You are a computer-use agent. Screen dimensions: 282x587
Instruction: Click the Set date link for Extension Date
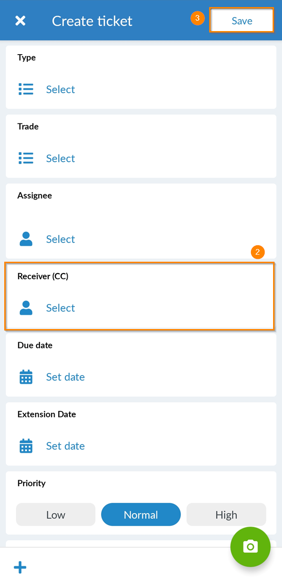(65, 446)
